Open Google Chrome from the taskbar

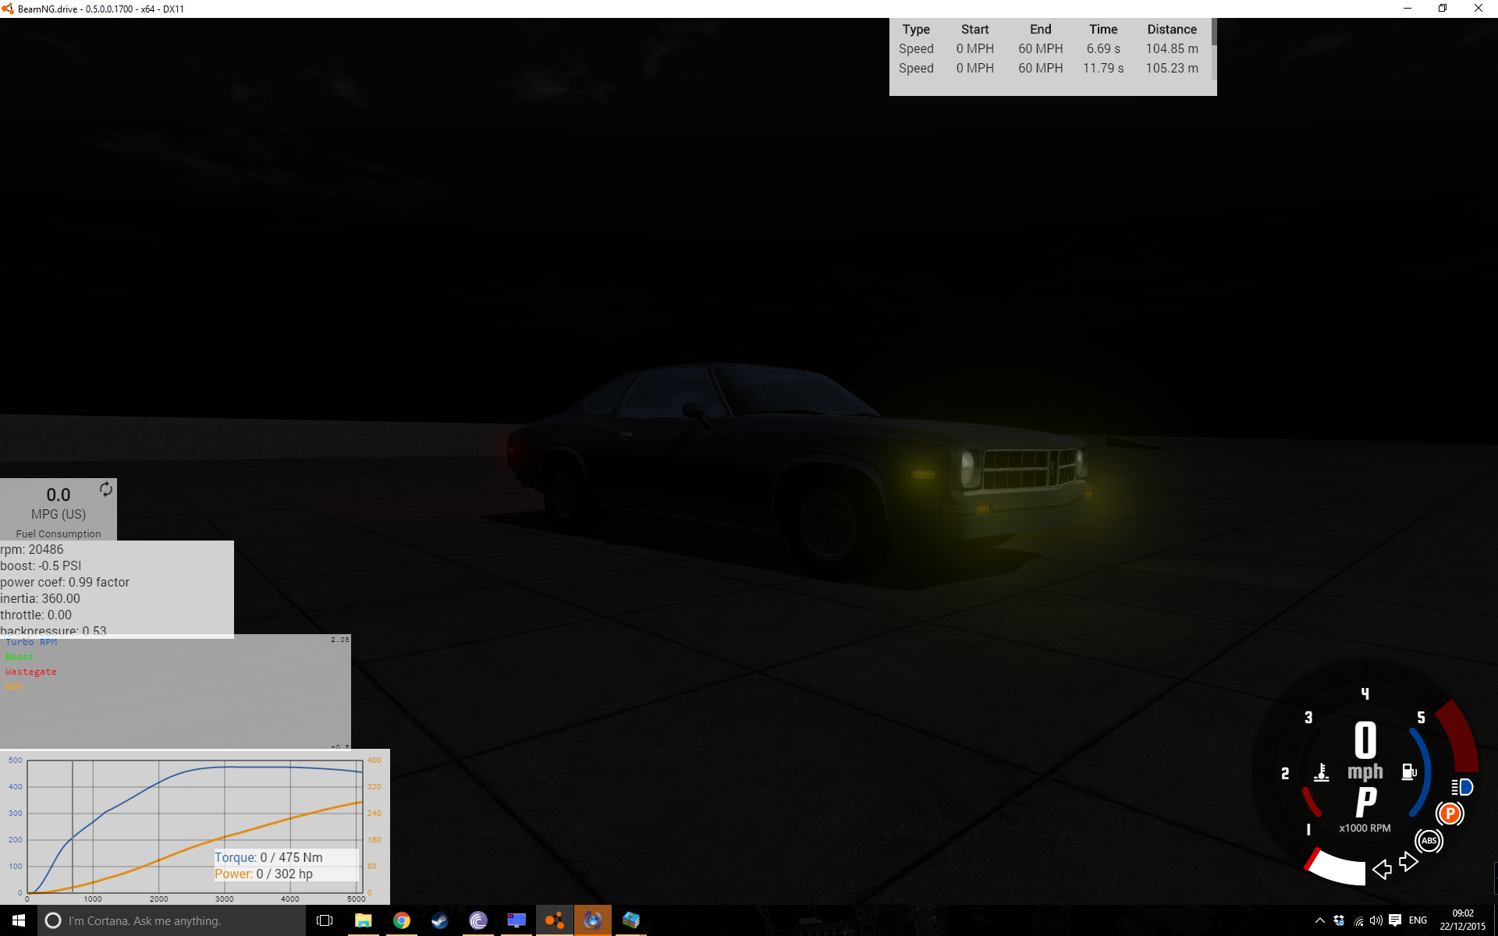click(x=401, y=920)
